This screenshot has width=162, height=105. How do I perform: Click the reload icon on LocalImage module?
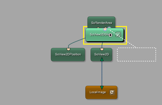[x=112, y=92]
